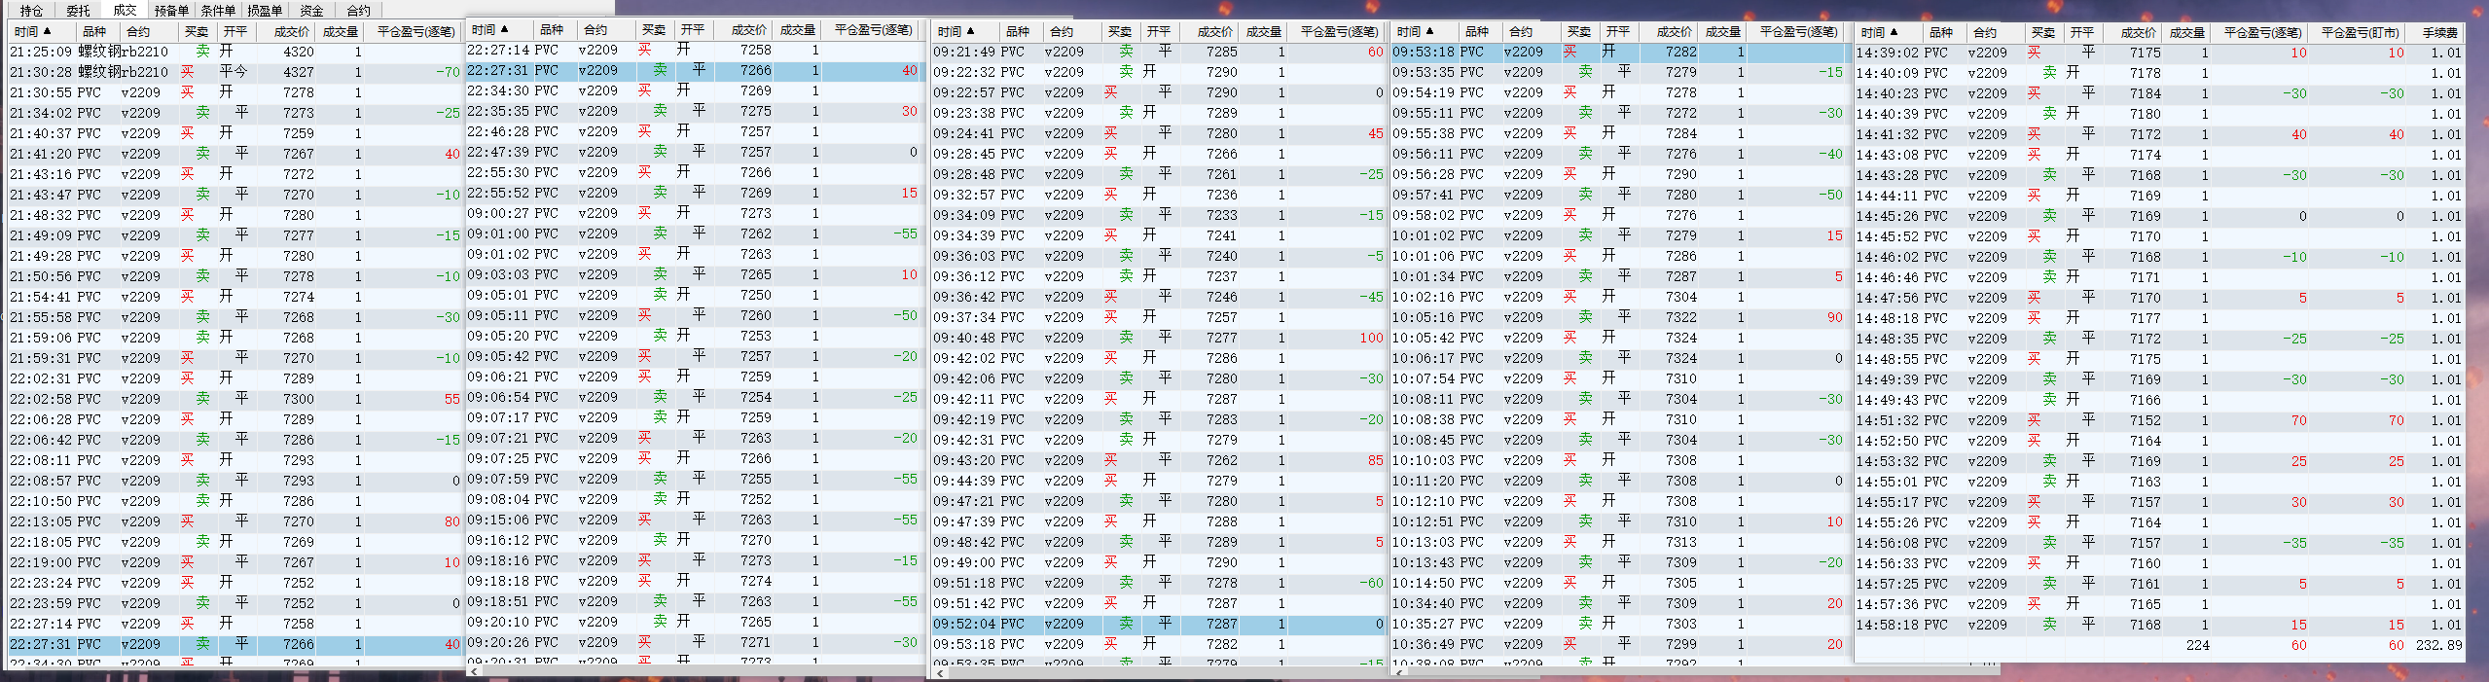Click the 14:44:11 time cell
Image resolution: width=2489 pixels, height=682 pixels.
pyautogui.click(x=1888, y=196)
